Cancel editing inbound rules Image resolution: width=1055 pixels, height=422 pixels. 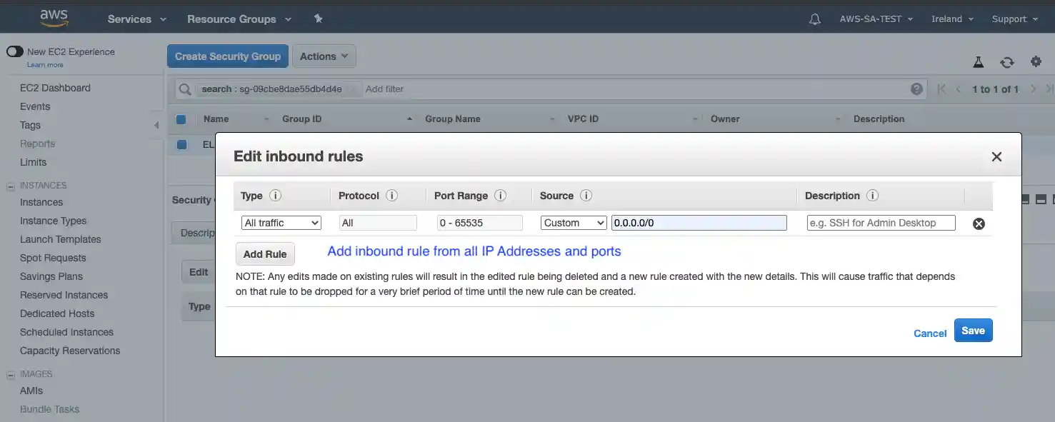tap(930, 333)
